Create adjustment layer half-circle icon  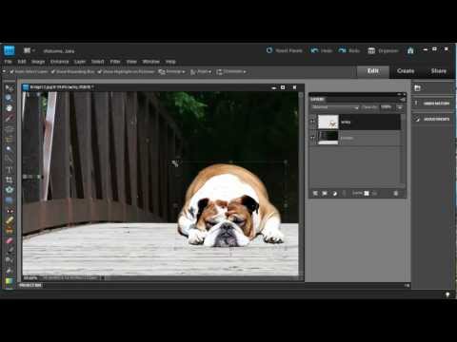tap(334, 193)
